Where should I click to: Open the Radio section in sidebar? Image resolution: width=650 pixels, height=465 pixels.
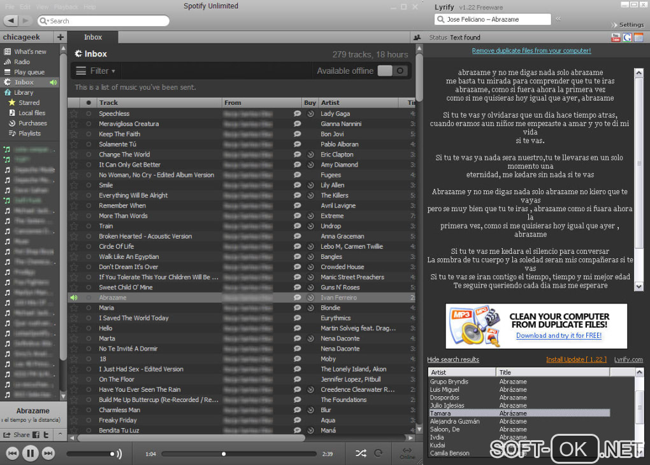[x=22, y=62]
